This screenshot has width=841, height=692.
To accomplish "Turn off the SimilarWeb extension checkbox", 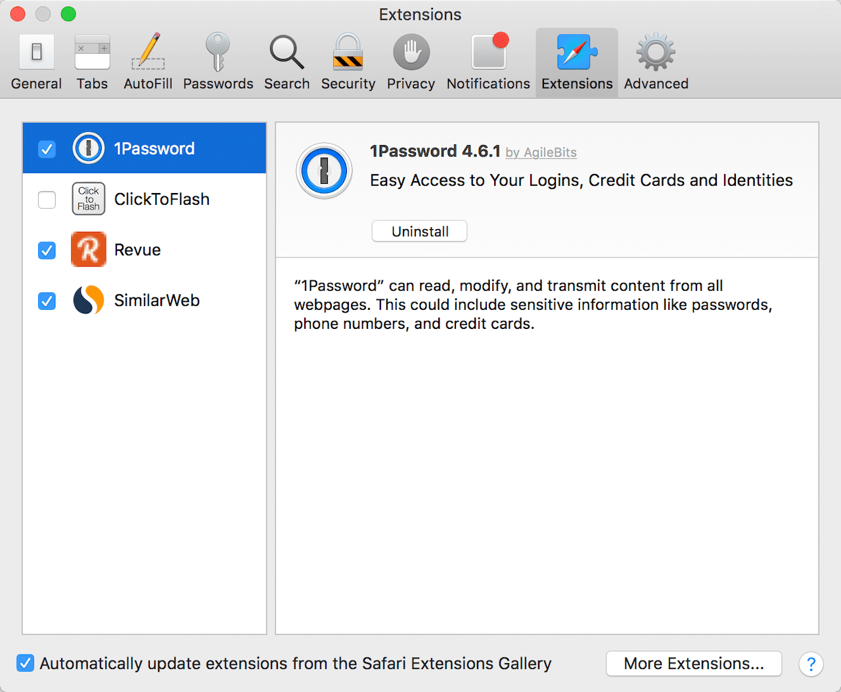I will tap(47, 301).
